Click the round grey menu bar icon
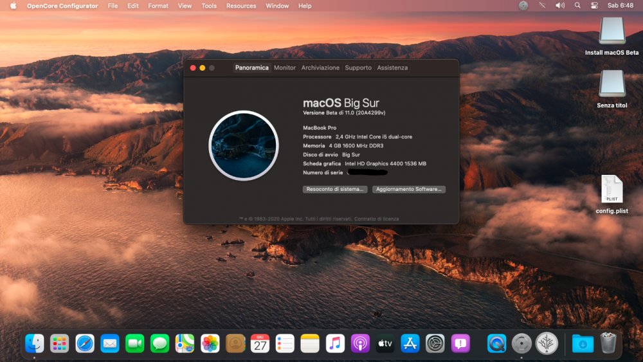This screenshot has width=643, height=362. coord(523,6)
